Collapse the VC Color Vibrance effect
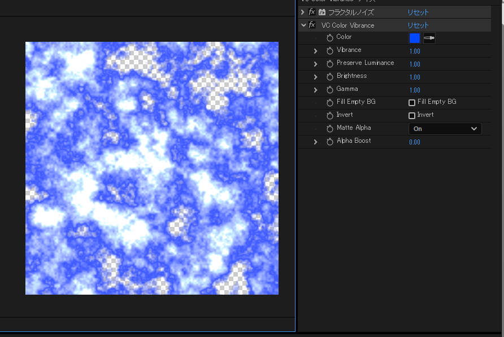The image size is (504, 337). click(303, 25)
